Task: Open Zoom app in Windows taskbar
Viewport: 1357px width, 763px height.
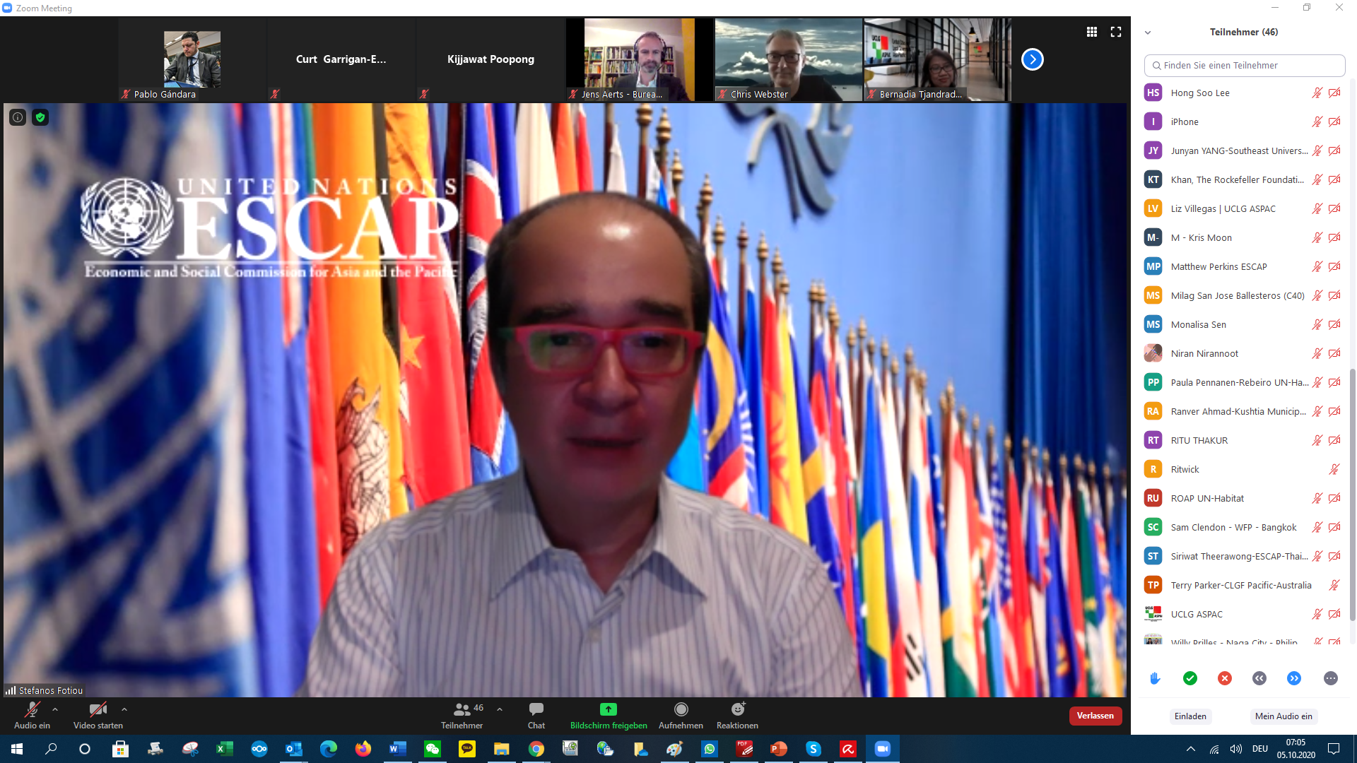Action: point(883,749)
